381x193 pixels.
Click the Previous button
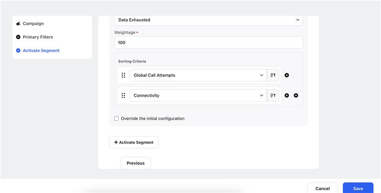pos(136,163)
